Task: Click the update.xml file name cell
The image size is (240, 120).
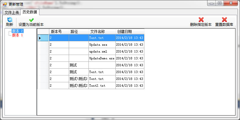Action: (x=102, y=51)
